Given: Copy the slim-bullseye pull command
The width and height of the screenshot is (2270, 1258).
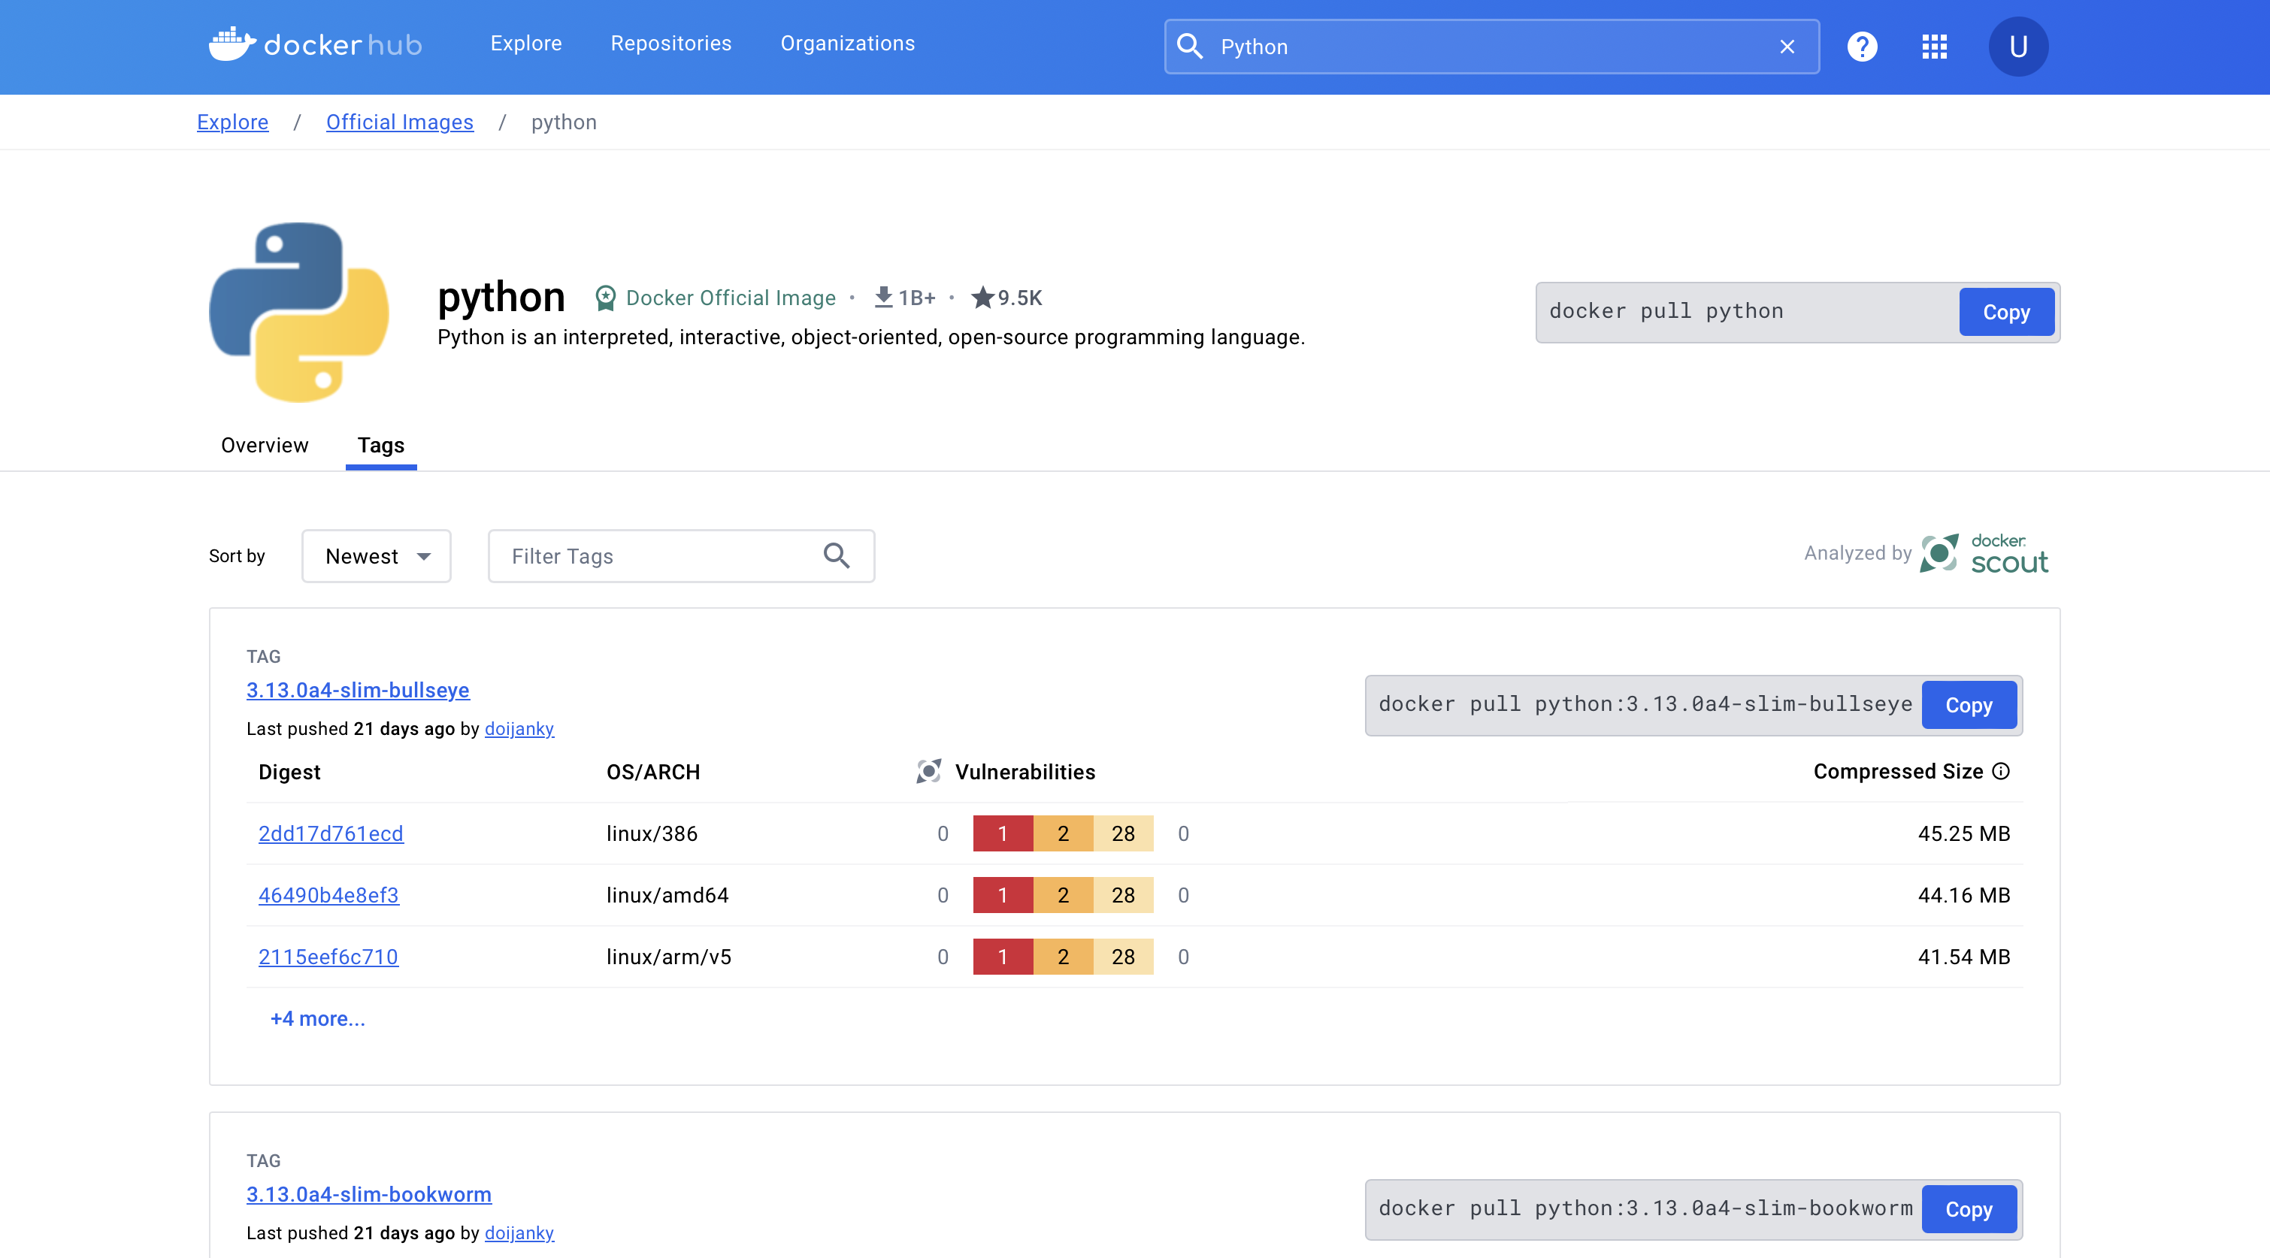Looking at the screenshot, I should [1969, 705].
